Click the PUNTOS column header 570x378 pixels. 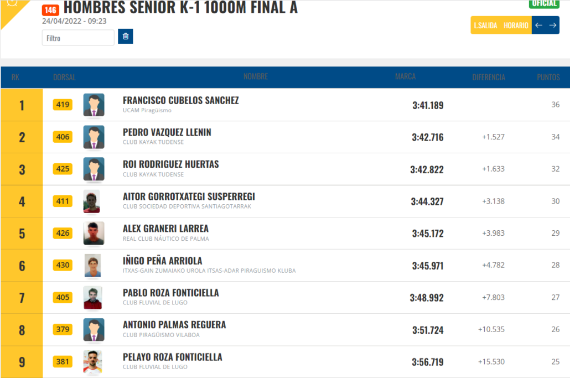[548, 77]
